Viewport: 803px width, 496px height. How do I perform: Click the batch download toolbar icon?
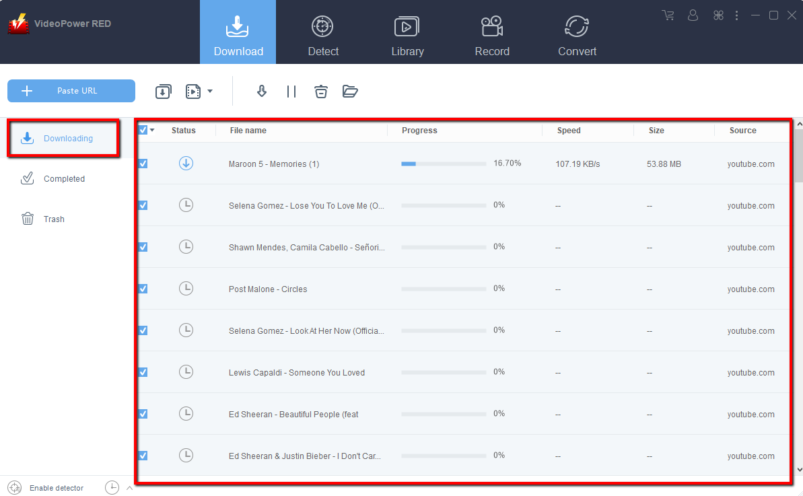coord(163,92)
